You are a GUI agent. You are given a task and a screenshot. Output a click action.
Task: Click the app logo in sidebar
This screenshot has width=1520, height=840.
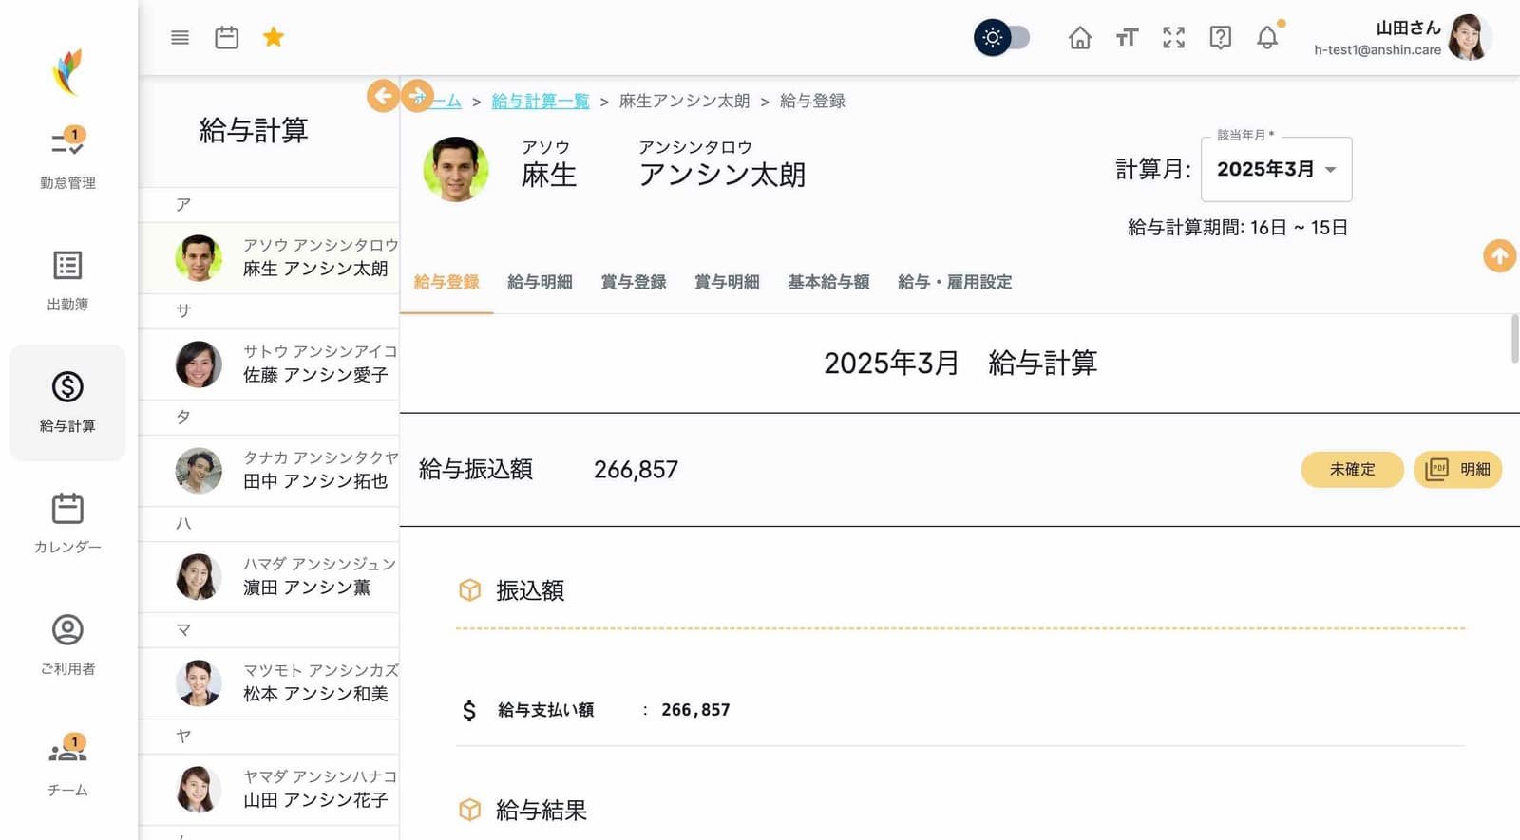click(x=67, y=72)
